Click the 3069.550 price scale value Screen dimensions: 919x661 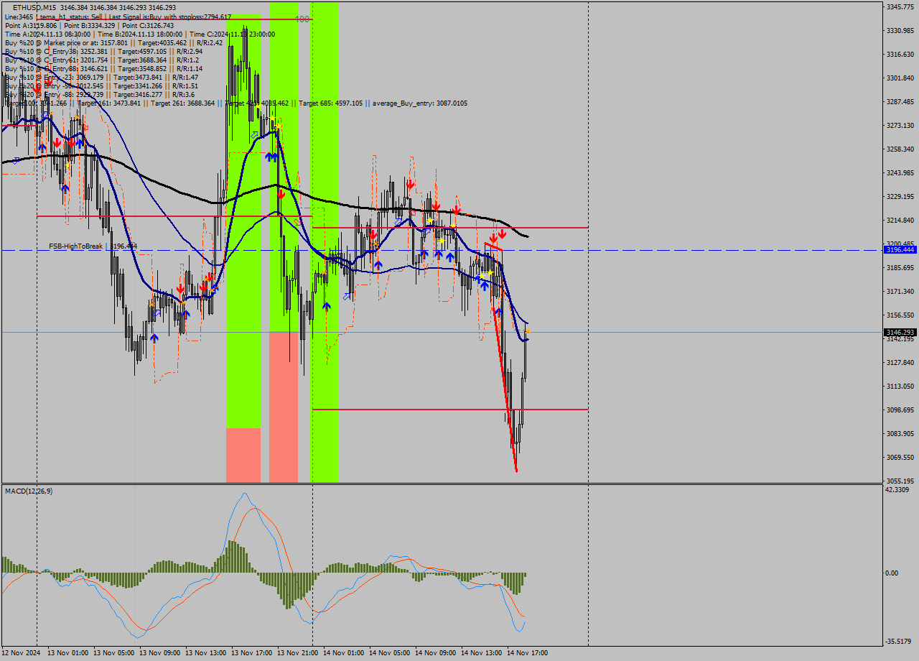900,458
